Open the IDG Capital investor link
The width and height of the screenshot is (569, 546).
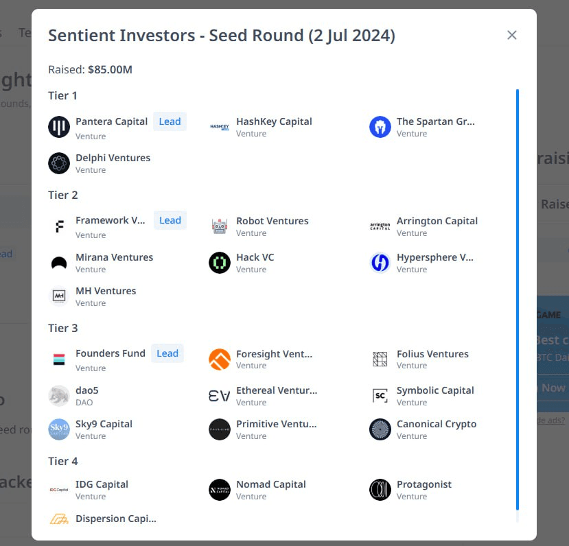point(102,485)
